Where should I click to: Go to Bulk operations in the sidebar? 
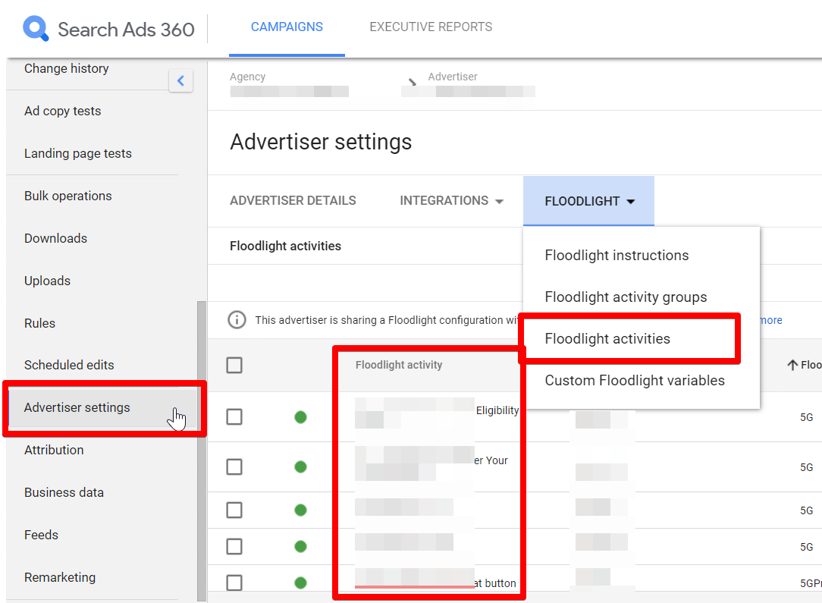click(x=67, y=196)
